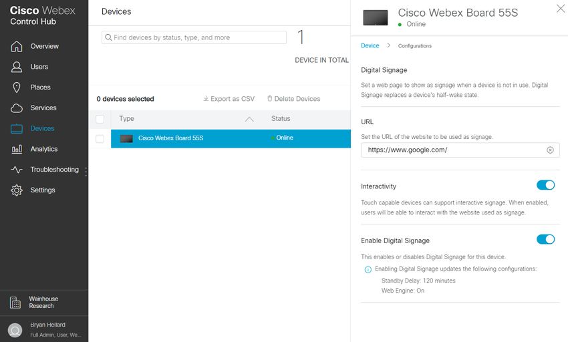Viewport: 568px width, 342px height.
Task: Click the Digital Signage heading
Action: click(384, 70)
